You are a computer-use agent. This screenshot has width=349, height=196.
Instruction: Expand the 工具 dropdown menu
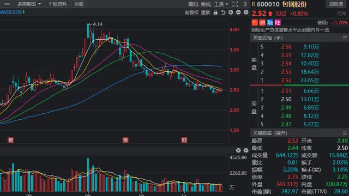click(x=221, y=4)
